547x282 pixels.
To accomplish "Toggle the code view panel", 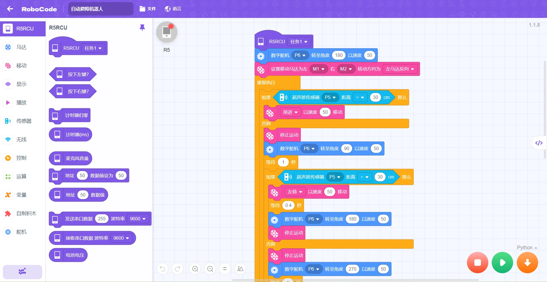I will point(539,143).
